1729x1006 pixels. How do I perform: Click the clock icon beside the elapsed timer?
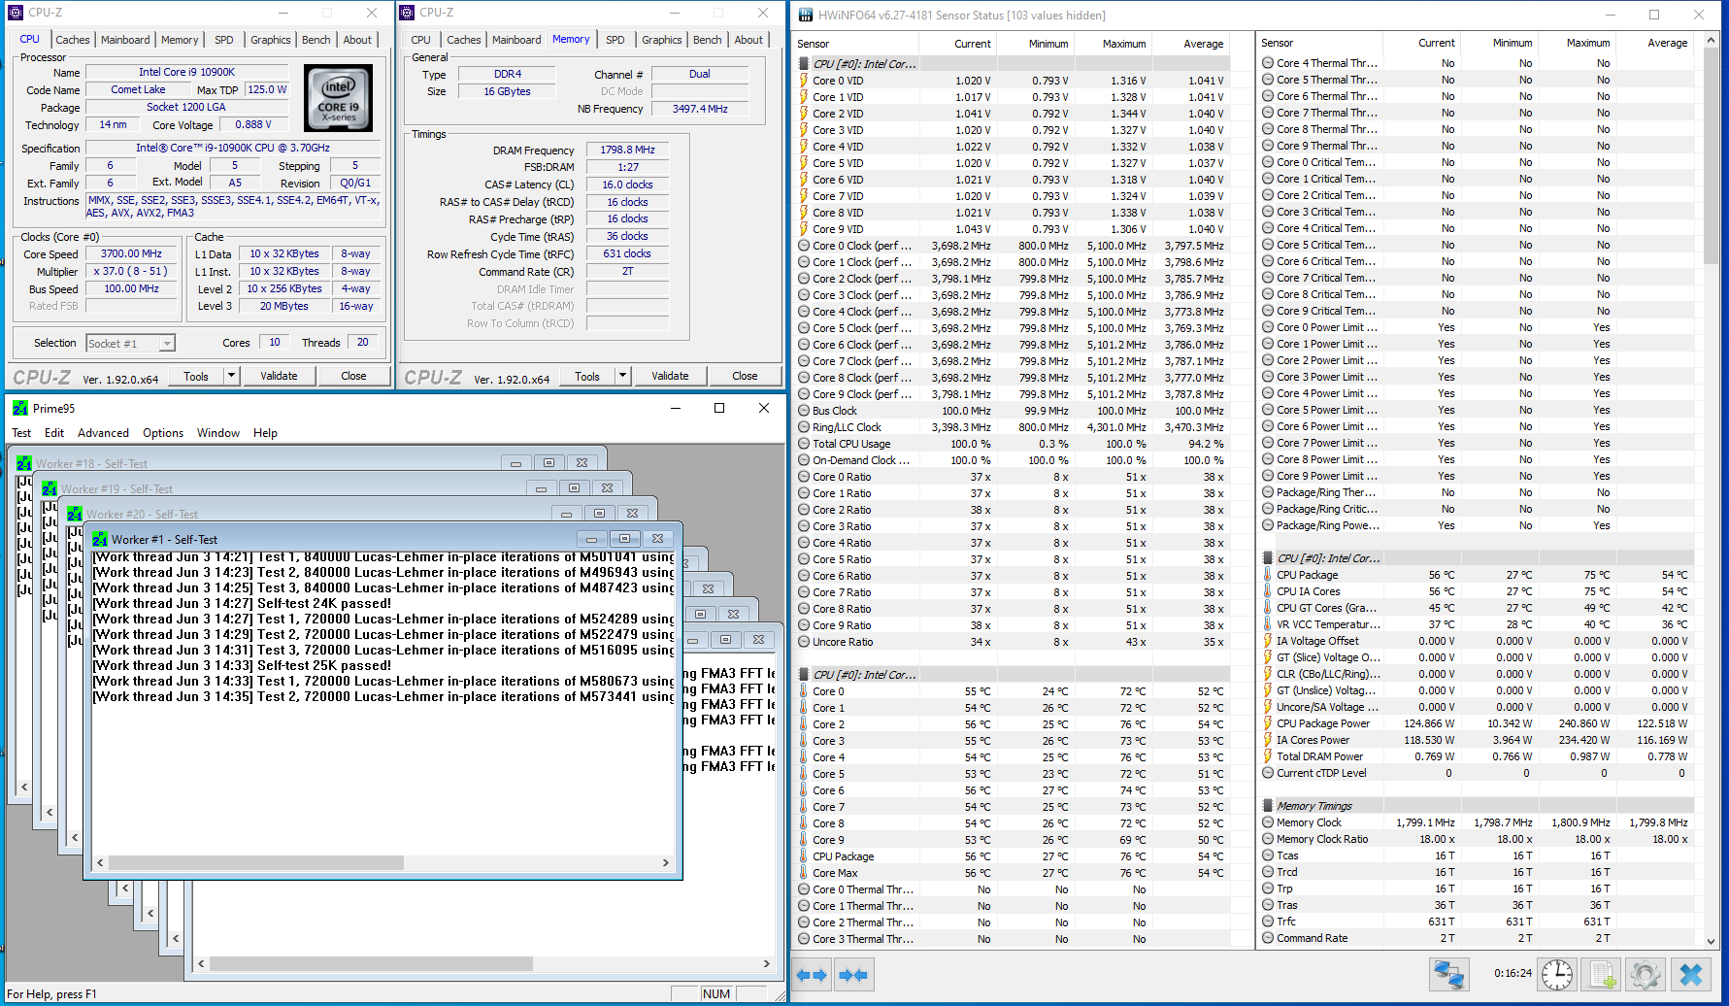point(1556,974)
